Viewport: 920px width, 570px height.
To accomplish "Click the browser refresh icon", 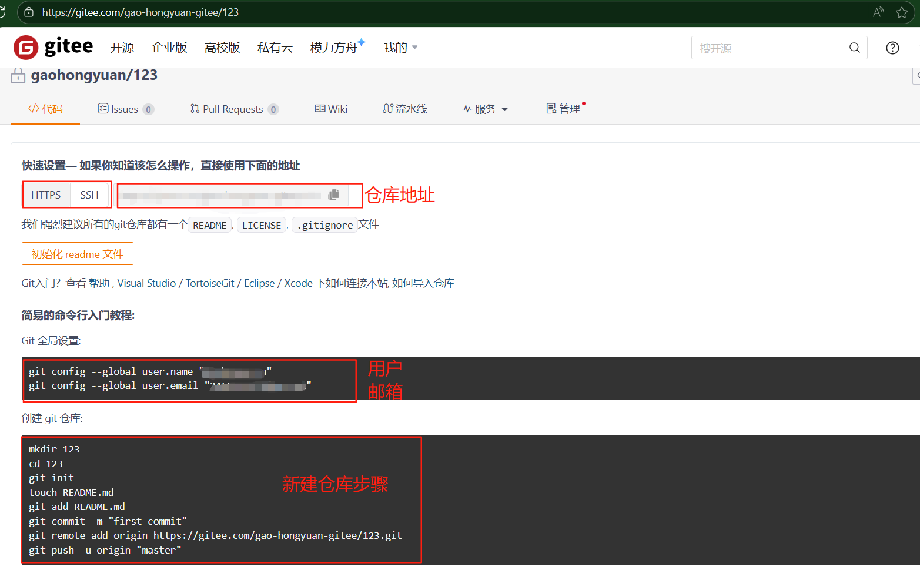I will point(2,12).
